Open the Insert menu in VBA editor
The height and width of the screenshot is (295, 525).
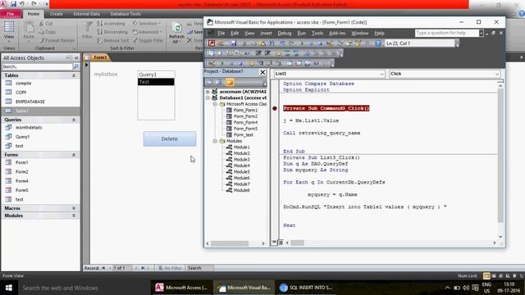pyautogui.click(x=266, y=33)
